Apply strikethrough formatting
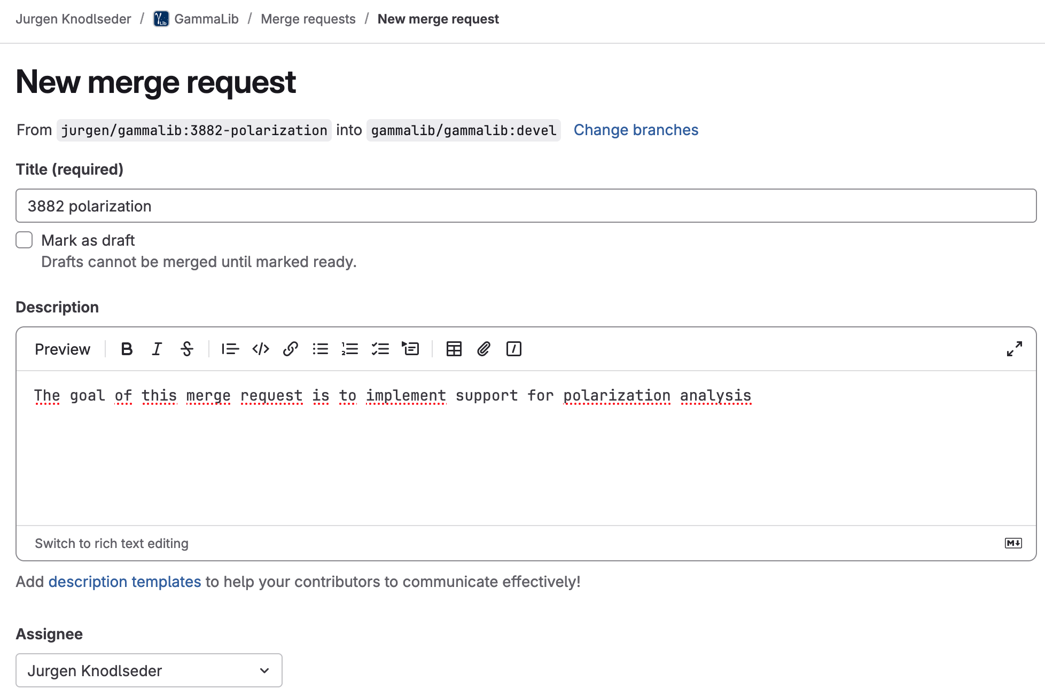This screenshot has height=697, width=1045. [187, 349]
